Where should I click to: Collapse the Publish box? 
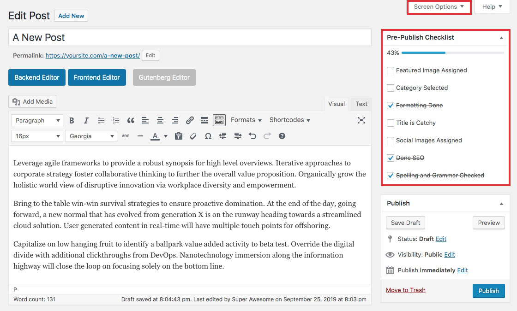[501, 204]
